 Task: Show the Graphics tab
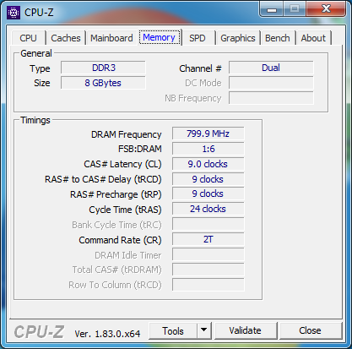tap(238, 38)
